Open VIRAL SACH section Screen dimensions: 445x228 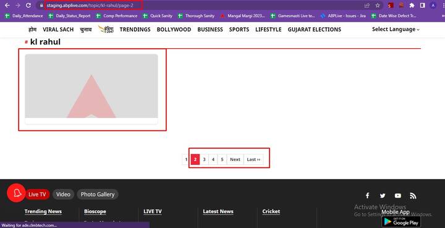click(x=58, y=30)
